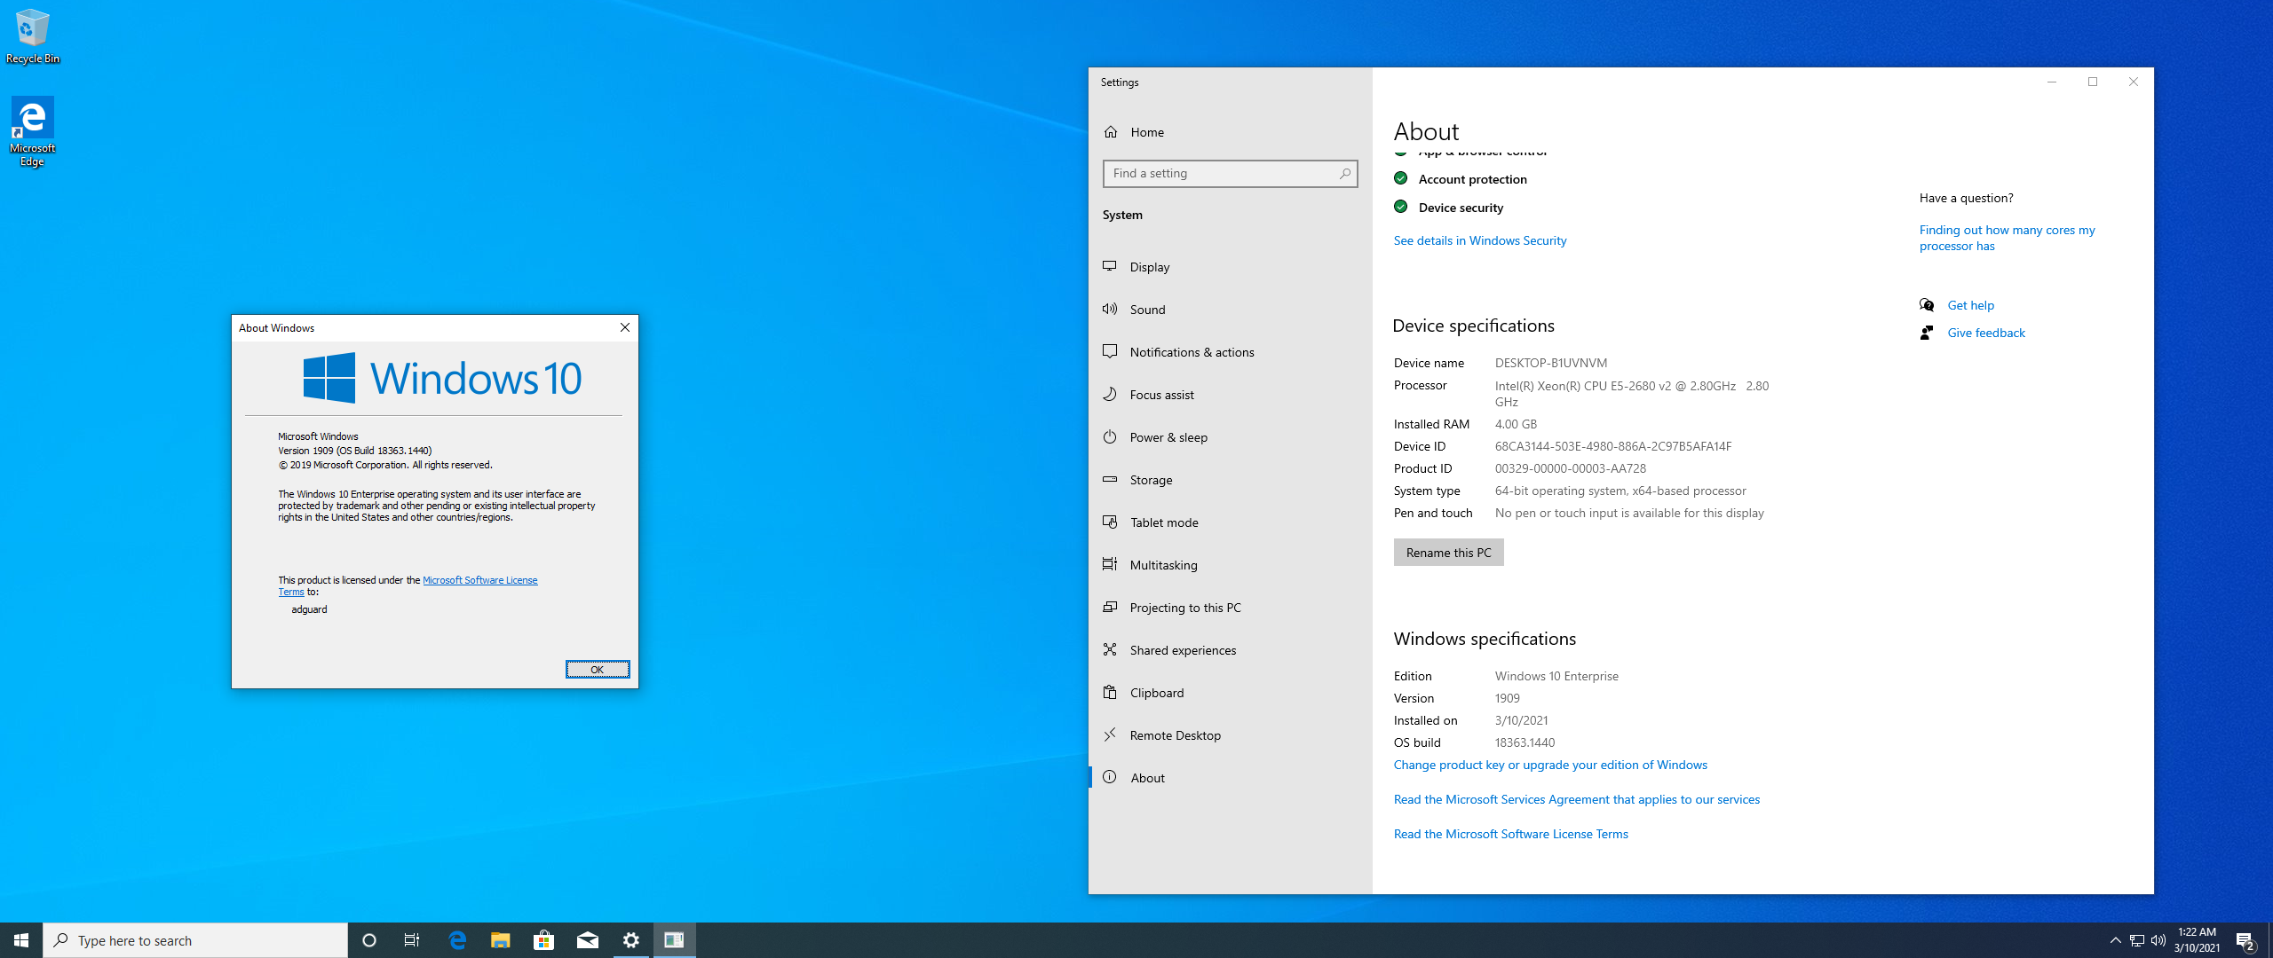The height and width of the screenshot is (958, 2273).
Task: Select the Display menu item
Action: [x=1230, y=266]
